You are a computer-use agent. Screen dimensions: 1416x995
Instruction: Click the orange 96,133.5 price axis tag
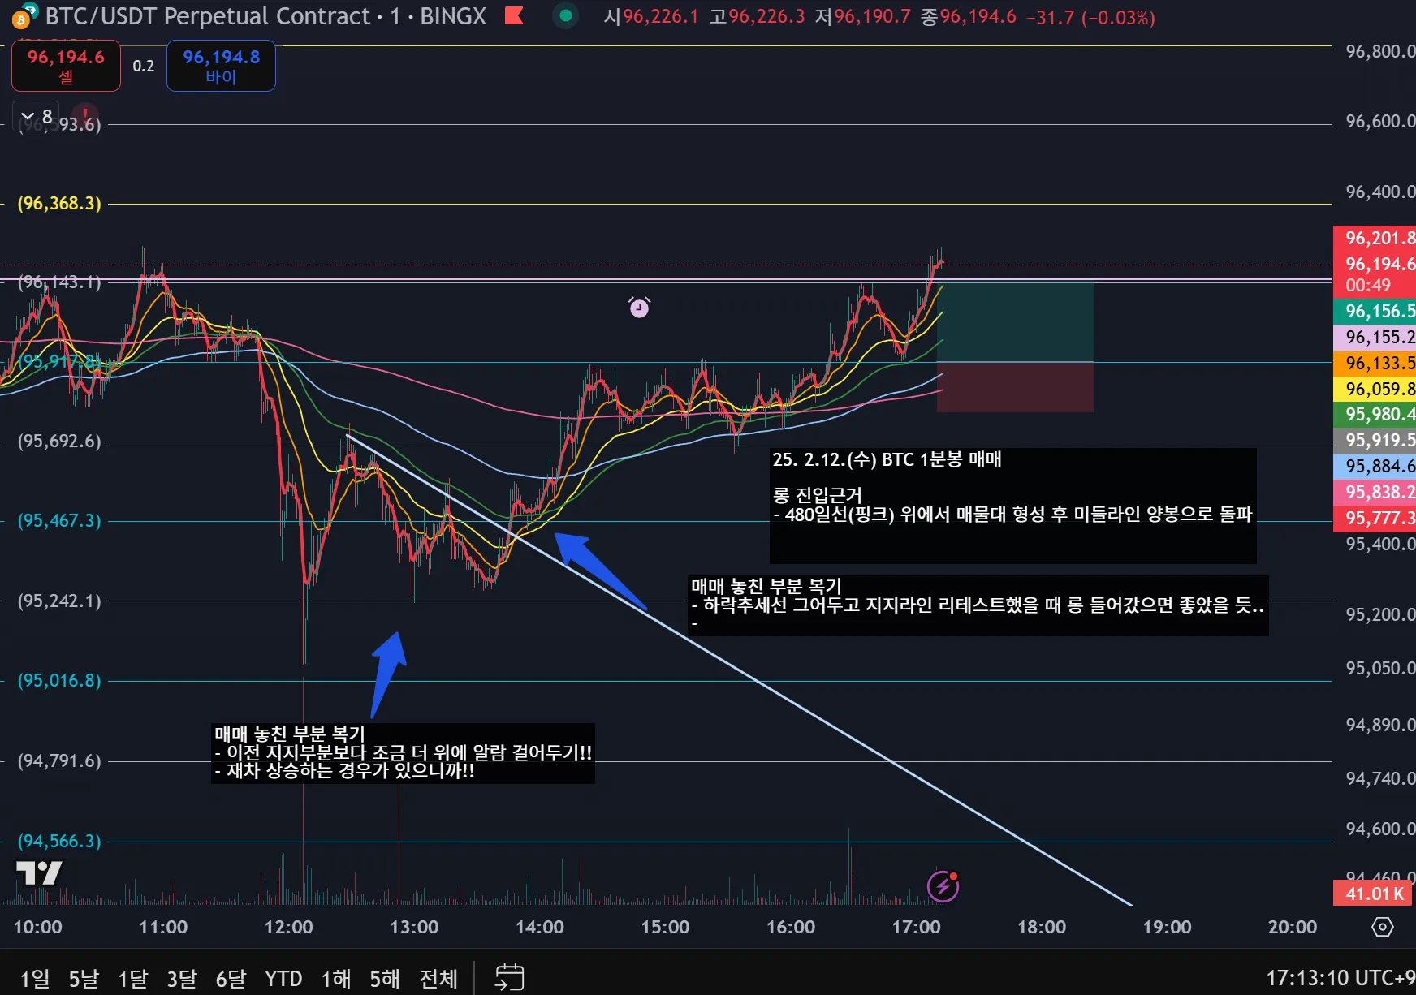click(1375, 363)
